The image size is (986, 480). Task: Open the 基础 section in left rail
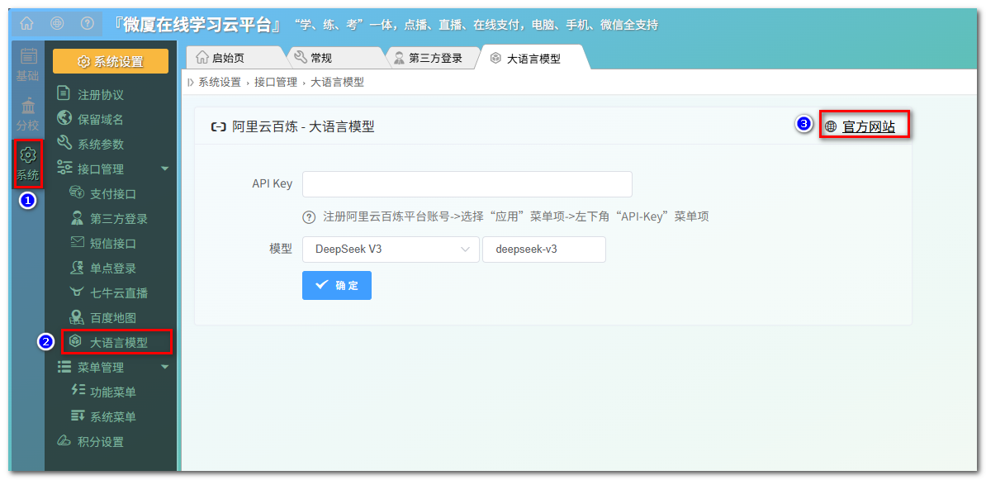click(x=27, y=64)
